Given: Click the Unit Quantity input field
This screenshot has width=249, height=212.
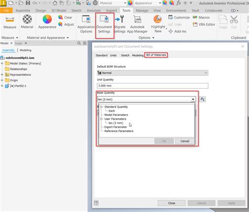Looking at the screenshot, I should coord(152,86).
